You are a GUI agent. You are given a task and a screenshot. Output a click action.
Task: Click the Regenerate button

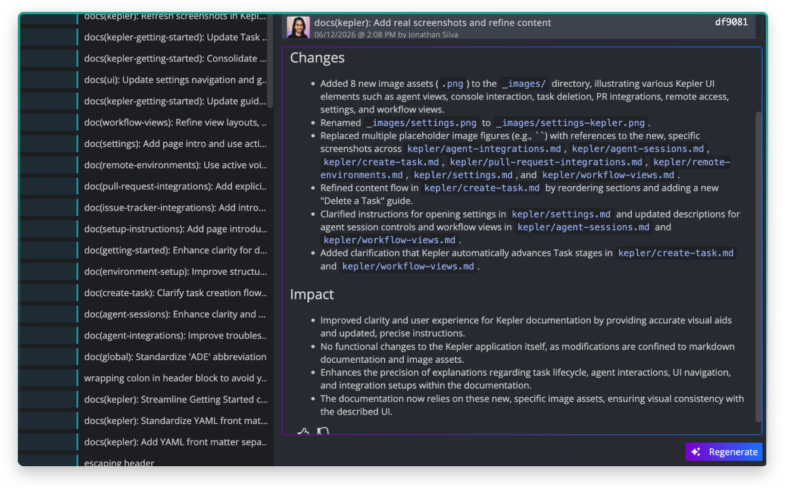[723, 452]
